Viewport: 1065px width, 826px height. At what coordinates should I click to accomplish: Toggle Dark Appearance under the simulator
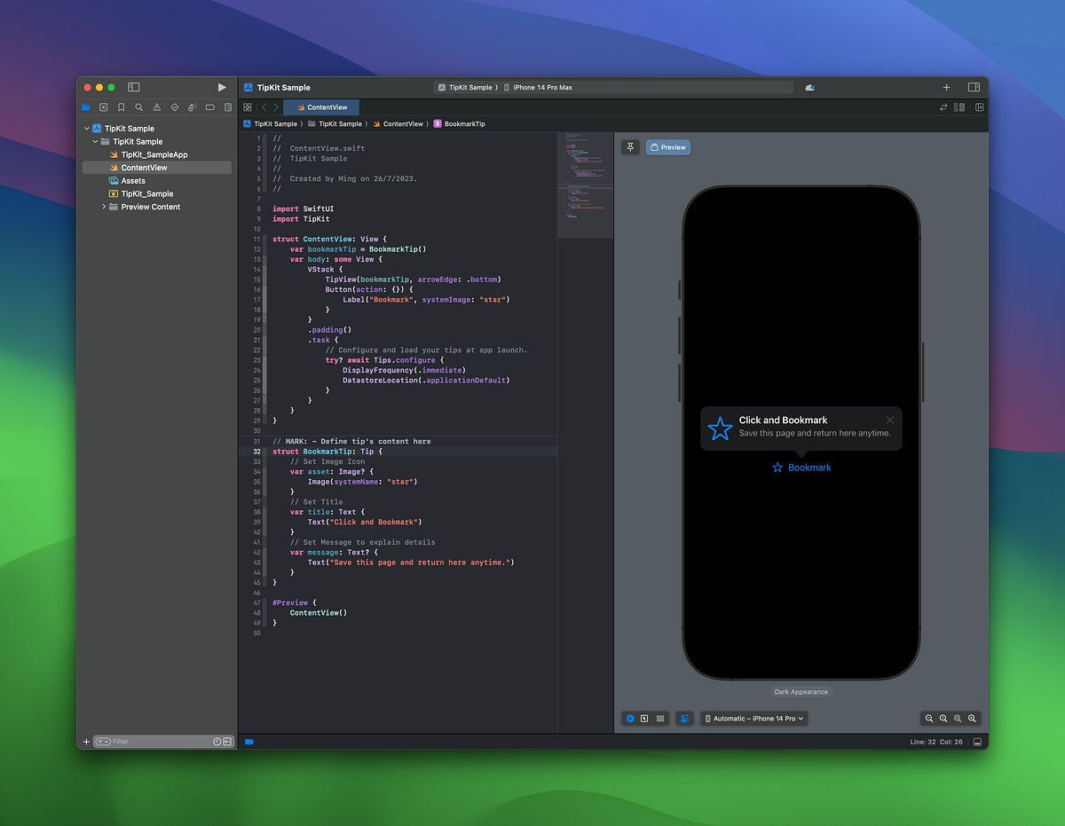point(801,692)
